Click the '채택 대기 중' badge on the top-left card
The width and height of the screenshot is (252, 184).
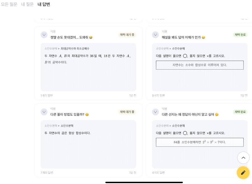127,35
